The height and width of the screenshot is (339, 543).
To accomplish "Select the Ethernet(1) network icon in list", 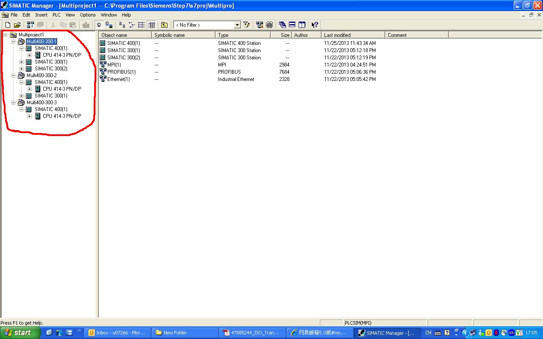I will (x=103, y=79).
